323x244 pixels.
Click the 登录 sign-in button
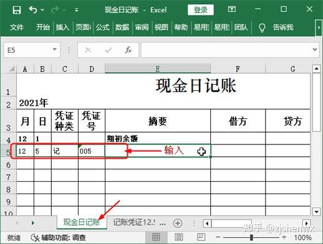click(x=201, y=10)
